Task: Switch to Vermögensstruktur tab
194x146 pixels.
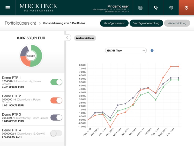Action: pos(114,23)
